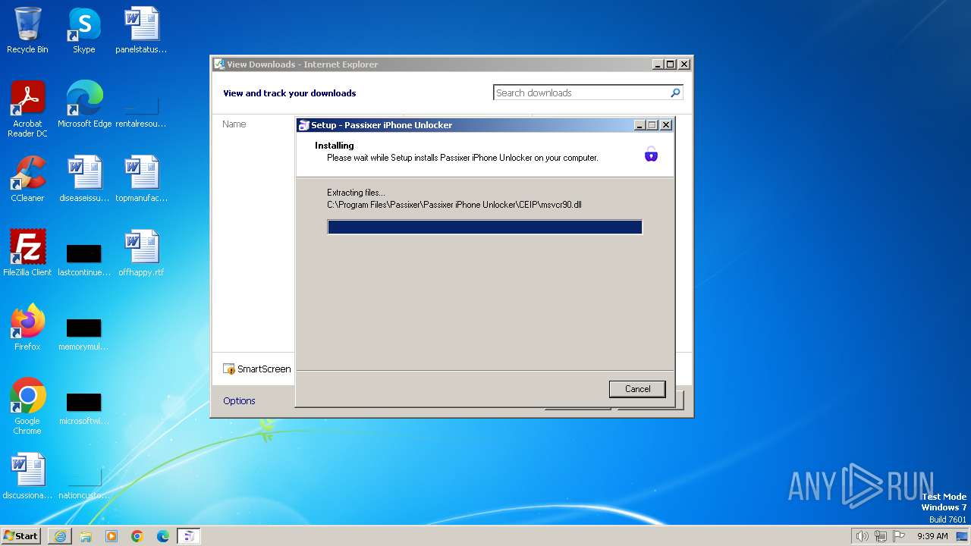
Task: Select the microsoftwi desktop file
Action: click(84, 406)
